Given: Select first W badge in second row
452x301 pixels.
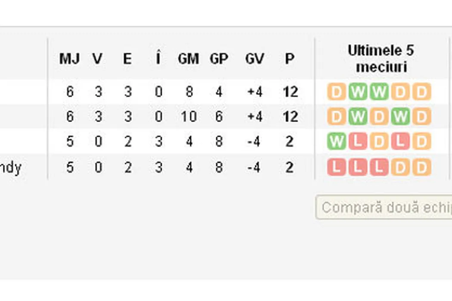Looking at the screenshot, I should pos(357,117).
